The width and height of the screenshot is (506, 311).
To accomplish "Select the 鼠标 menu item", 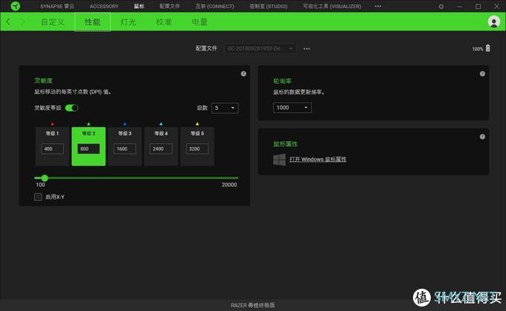I will (x=139, y=6).
